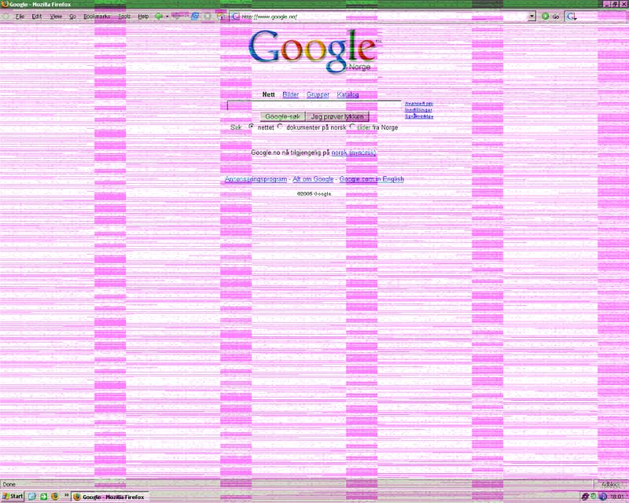The image size is (629, 503).
Task: Open the File menu
Action: (20, 17)
